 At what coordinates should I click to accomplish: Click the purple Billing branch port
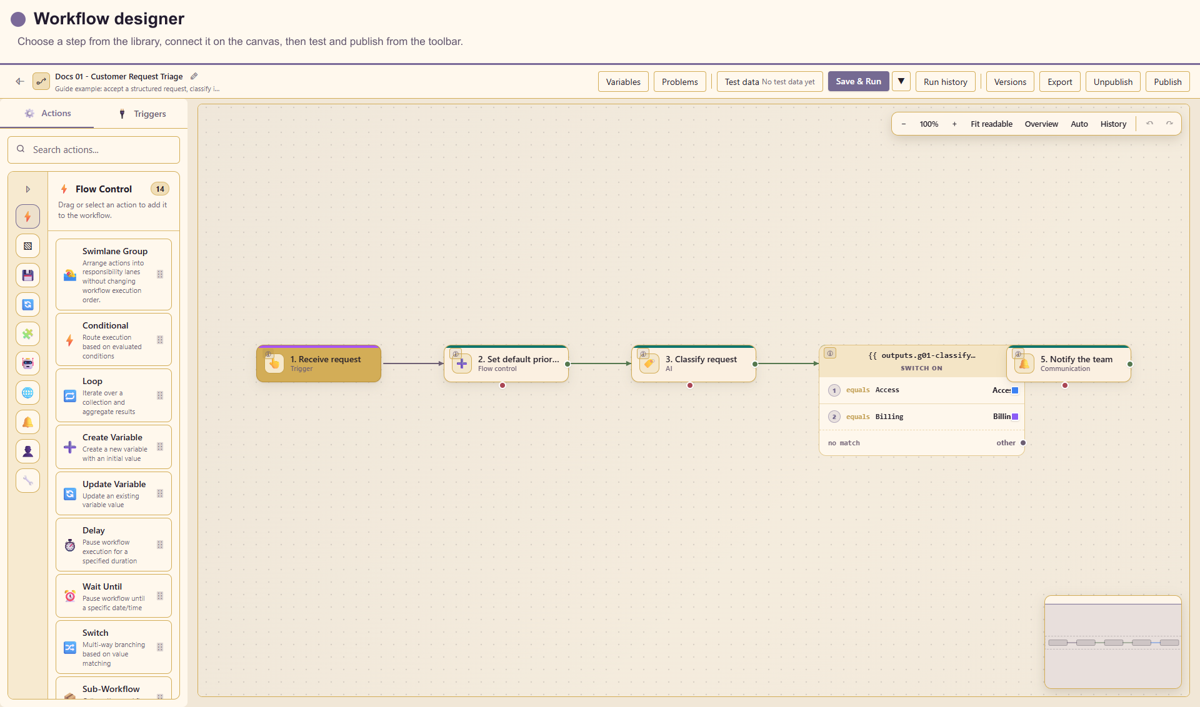click(1015, 417)
